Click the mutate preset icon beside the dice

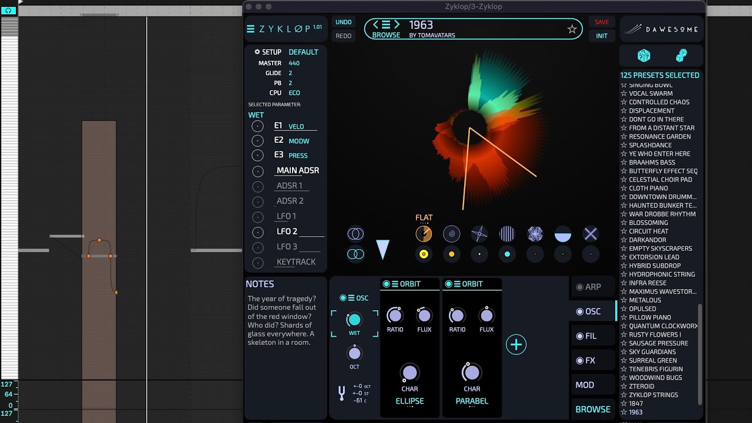(681, 55)
